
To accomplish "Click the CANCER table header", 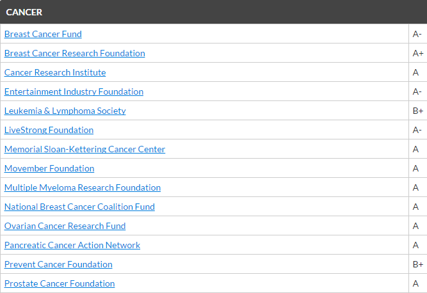I will (24, 12).
